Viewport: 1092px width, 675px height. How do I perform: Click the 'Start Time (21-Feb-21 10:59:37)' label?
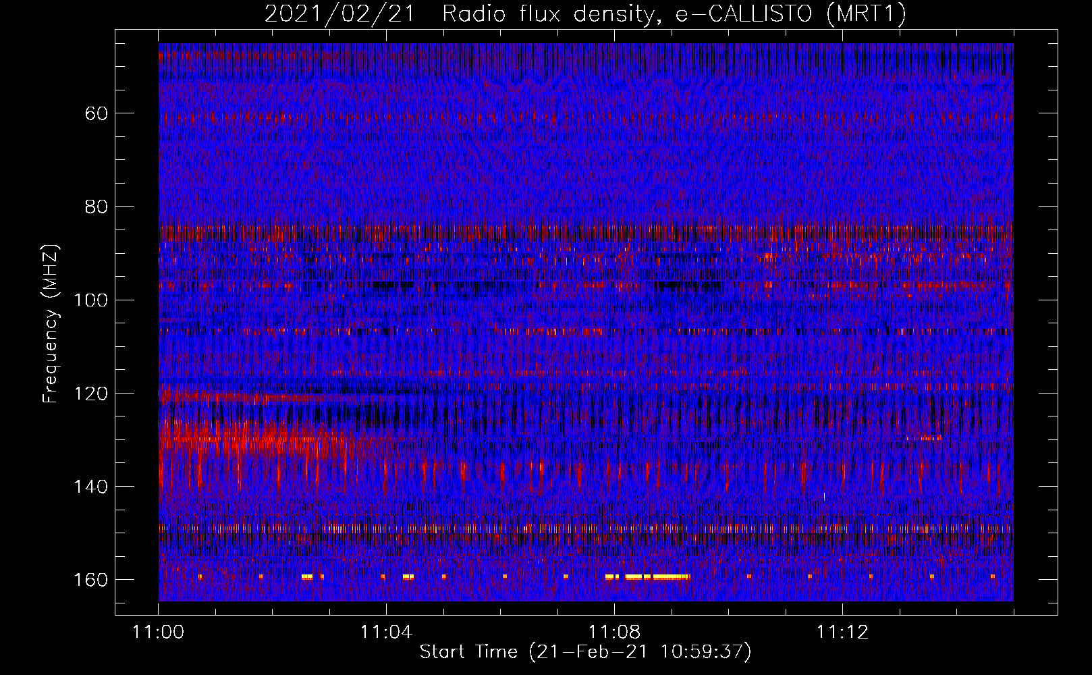585,652
